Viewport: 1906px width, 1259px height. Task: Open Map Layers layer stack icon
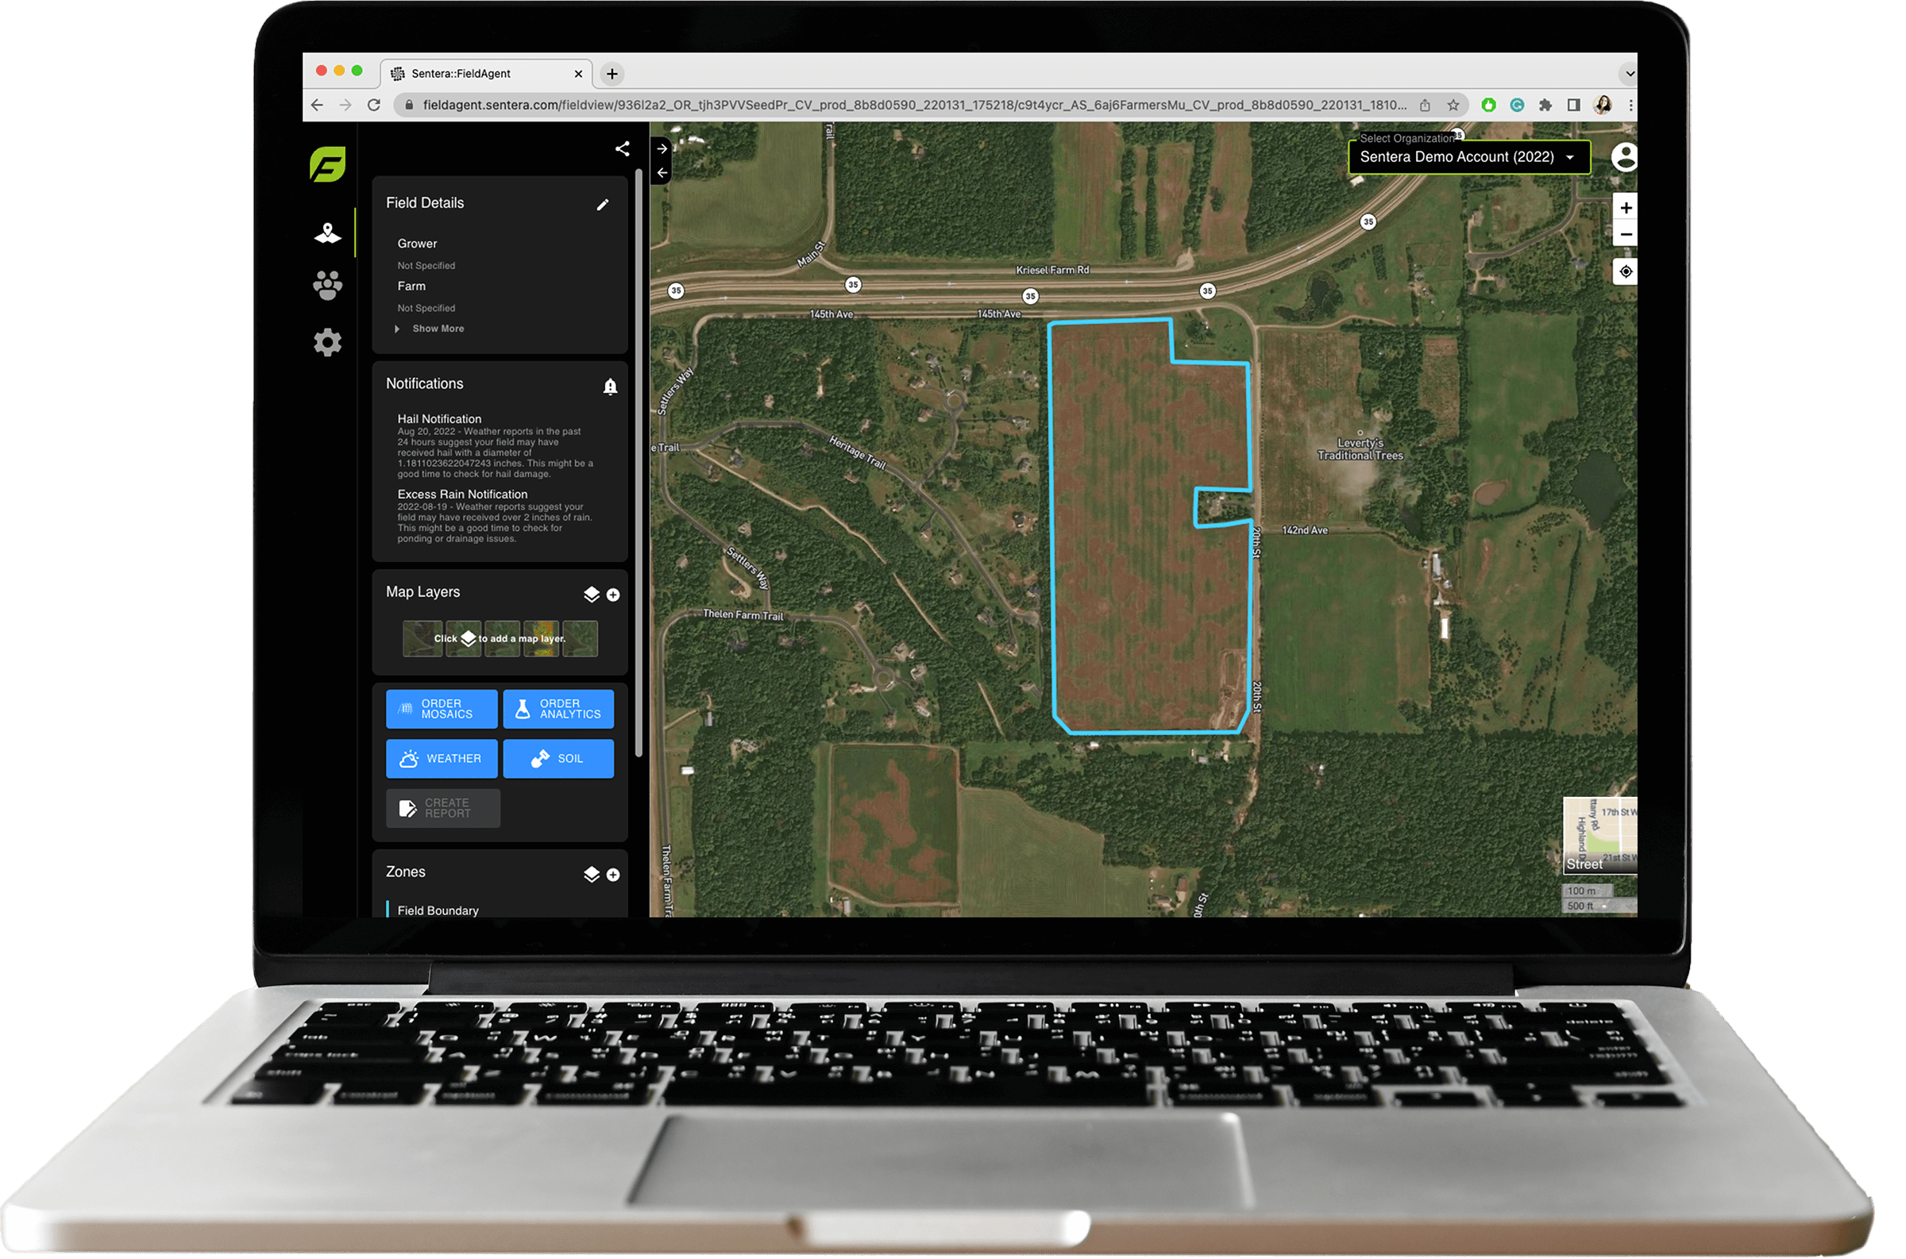592,595
